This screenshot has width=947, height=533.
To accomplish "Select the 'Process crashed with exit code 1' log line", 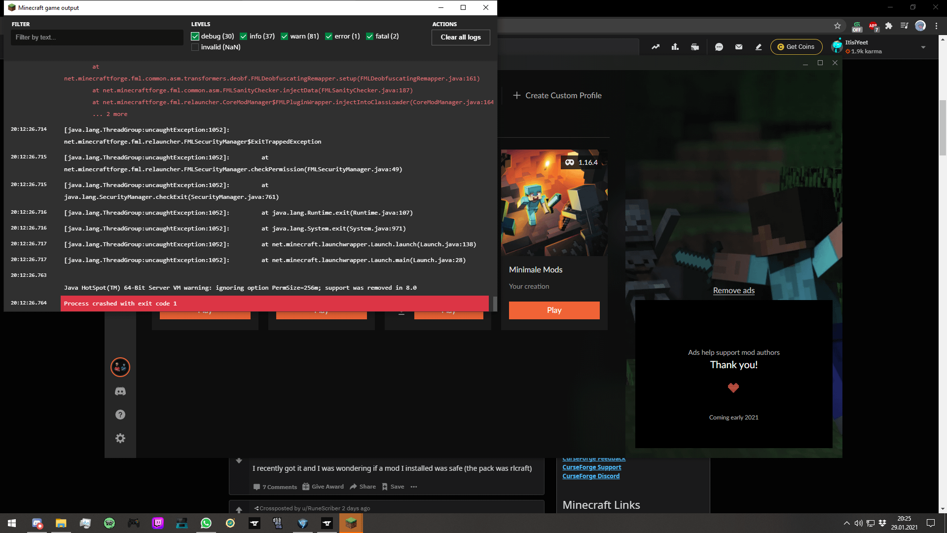I will pyautogui.click(x=275, y=304).
